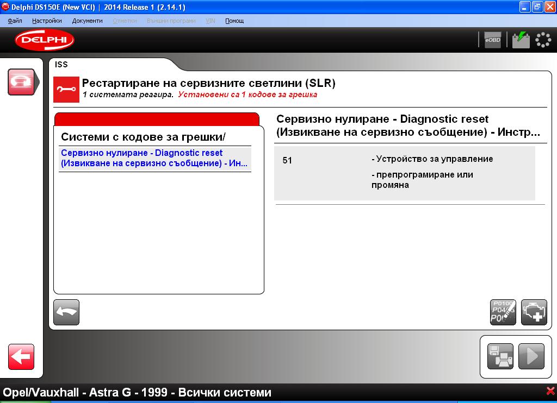Click the save and print report icon

coord(500,356)
